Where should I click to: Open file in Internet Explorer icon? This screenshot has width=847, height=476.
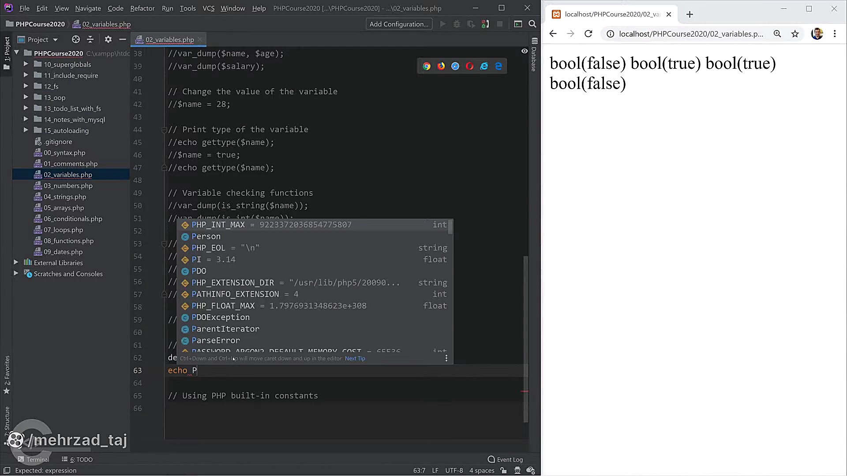click(484, 66)
